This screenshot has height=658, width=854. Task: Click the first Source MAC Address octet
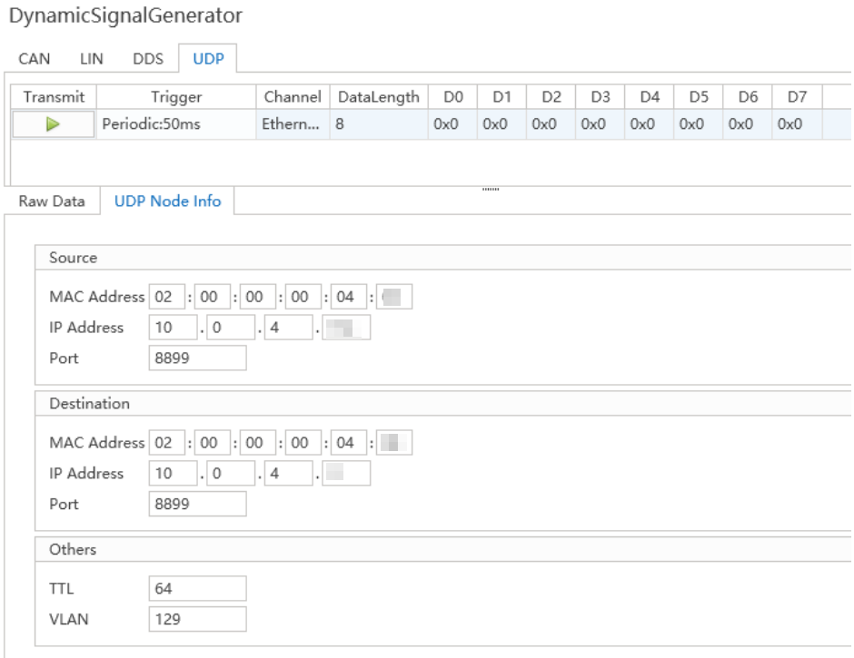pos(168,296)
